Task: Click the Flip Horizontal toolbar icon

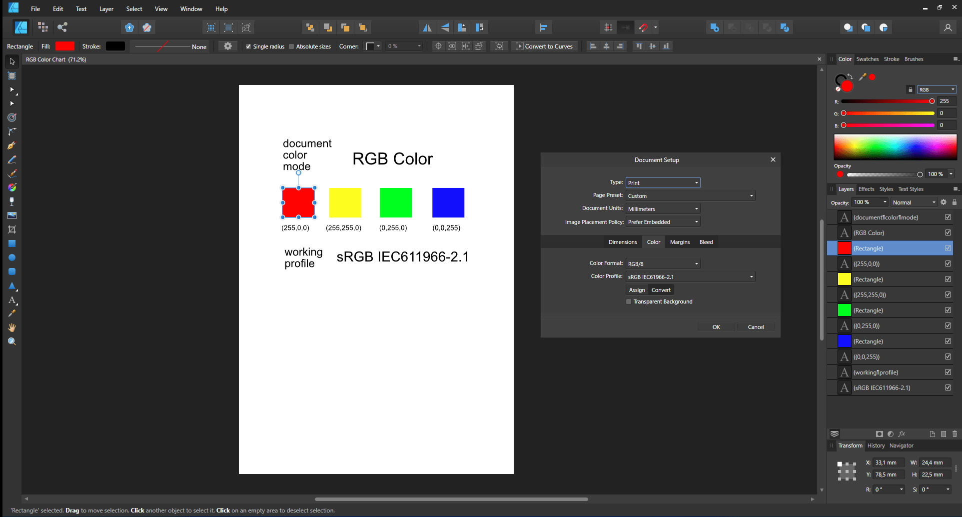Action: [x=427, y=27]
